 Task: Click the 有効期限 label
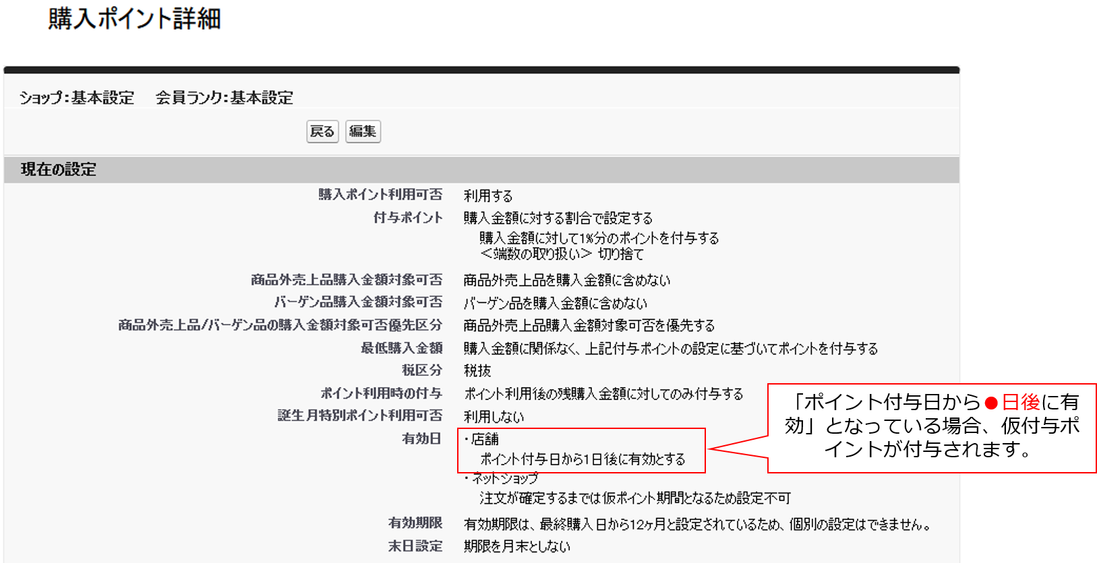click(415, 523)
